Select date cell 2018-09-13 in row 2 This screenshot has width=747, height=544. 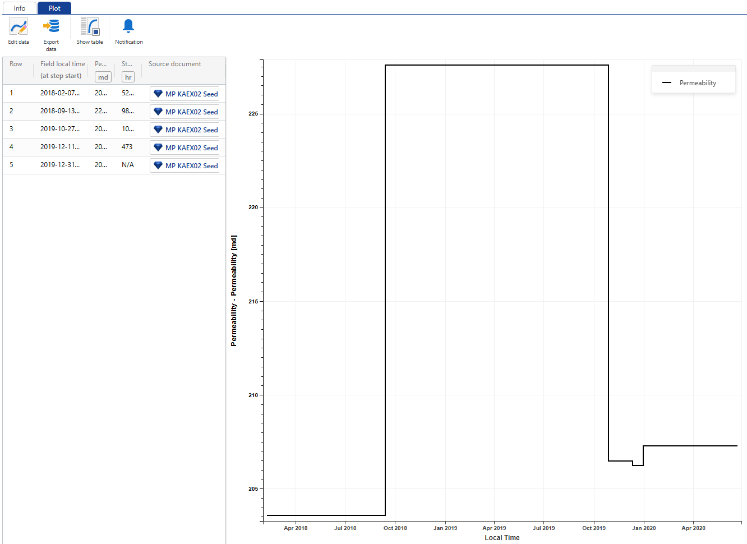point(60,111)
